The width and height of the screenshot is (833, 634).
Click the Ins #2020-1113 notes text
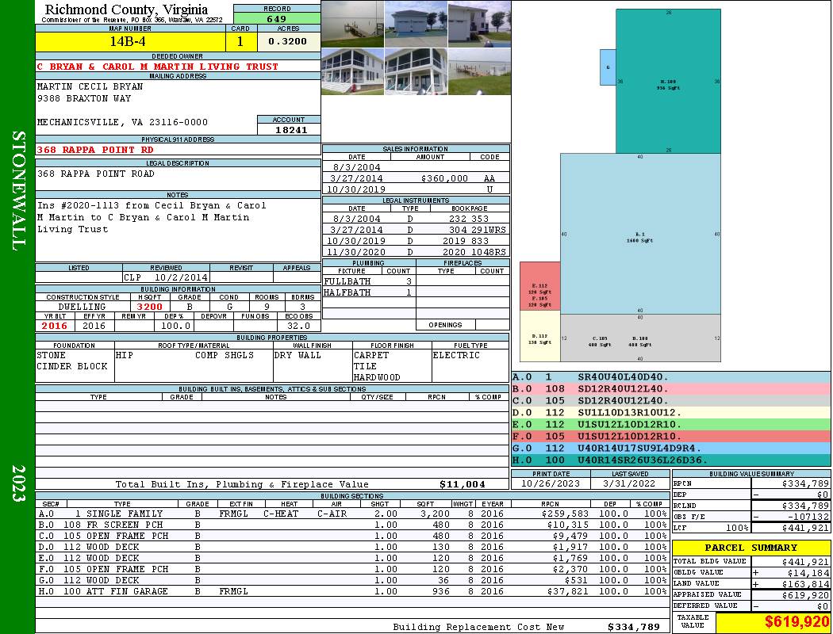pos(152,217)
